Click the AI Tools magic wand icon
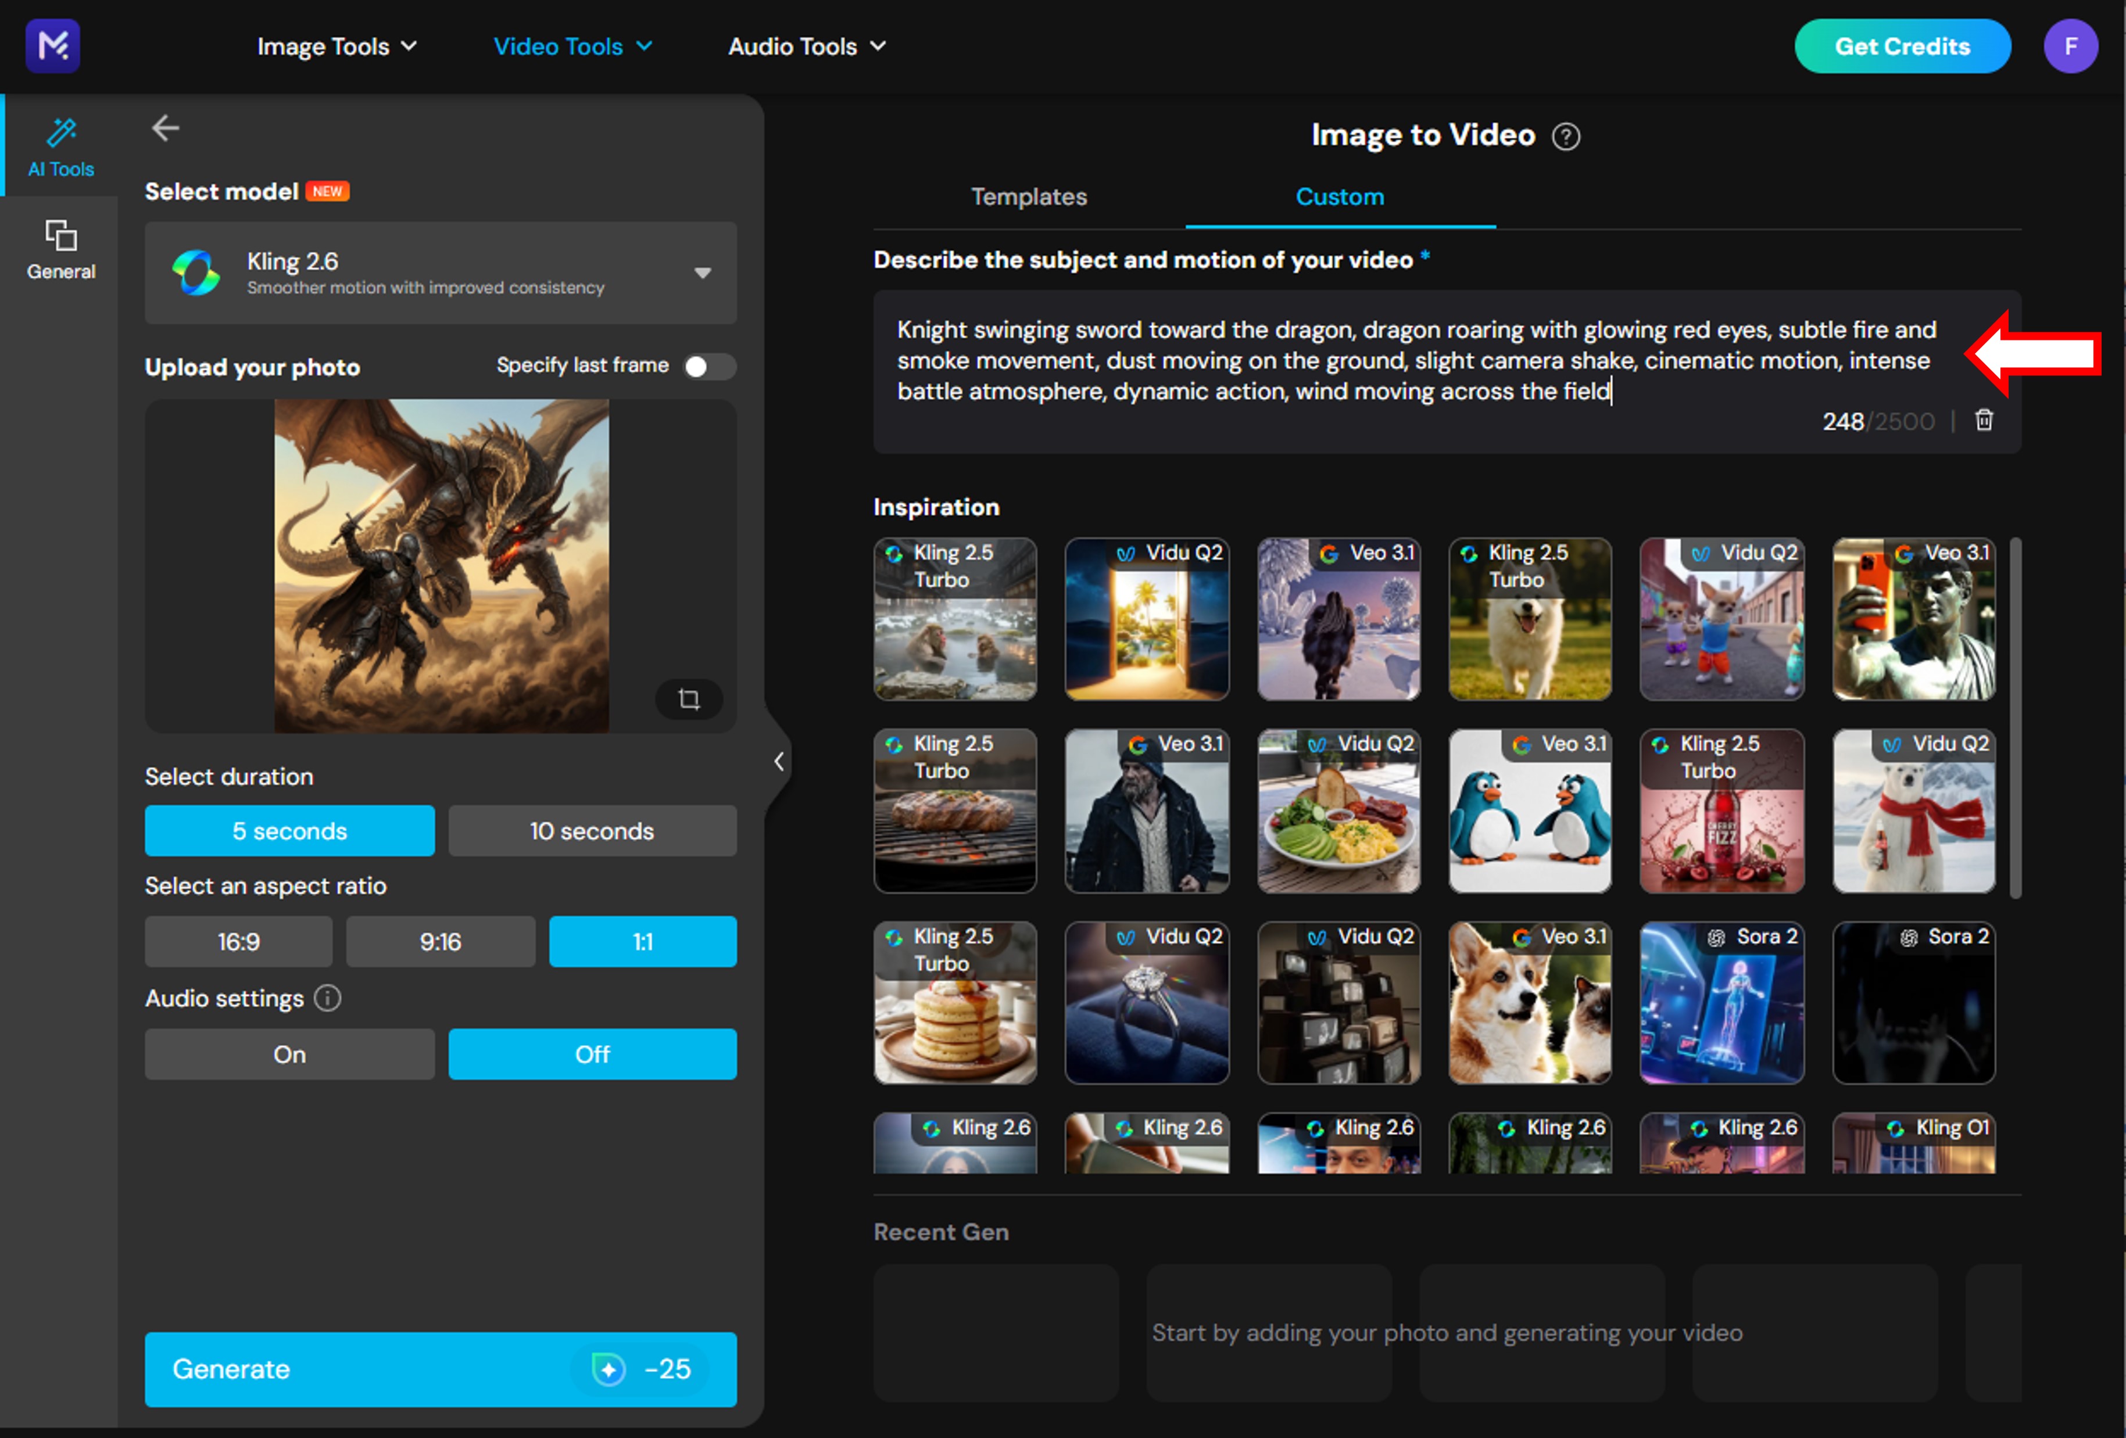This screenshot has width=2126, height=1438. [x=61, y=134]
